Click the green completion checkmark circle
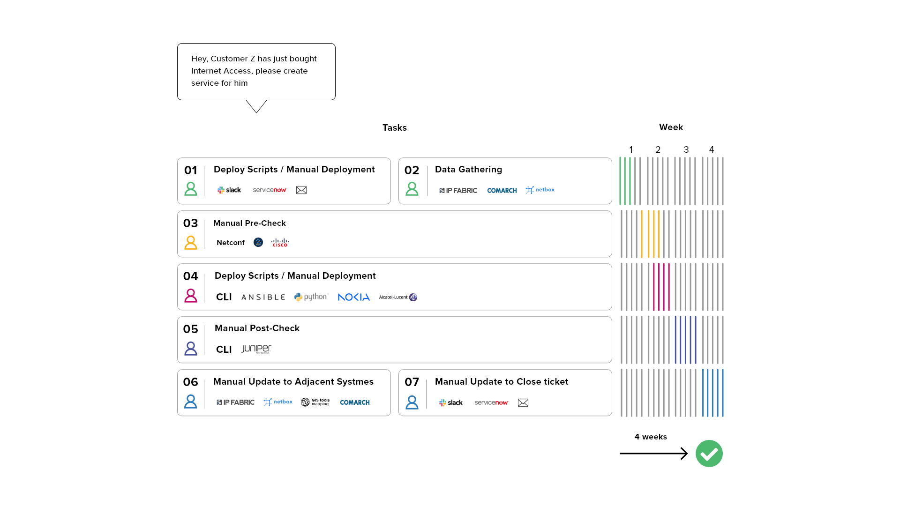900x506 pixels. (x=709, y=453)
